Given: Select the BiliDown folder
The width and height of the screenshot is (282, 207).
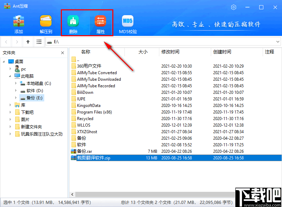Looking at the screenshot, I should tap(82, 92).
